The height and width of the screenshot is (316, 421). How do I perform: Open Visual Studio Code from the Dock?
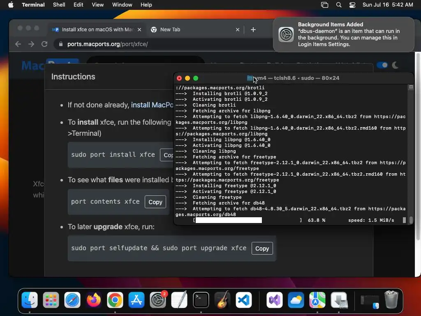click(243, 300)
